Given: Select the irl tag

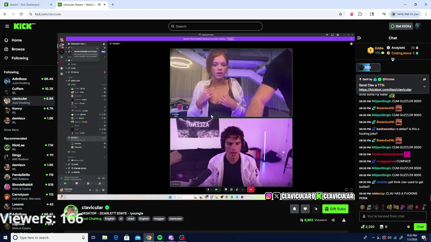Looking at the screenshot, I should (x=121, y=219).
